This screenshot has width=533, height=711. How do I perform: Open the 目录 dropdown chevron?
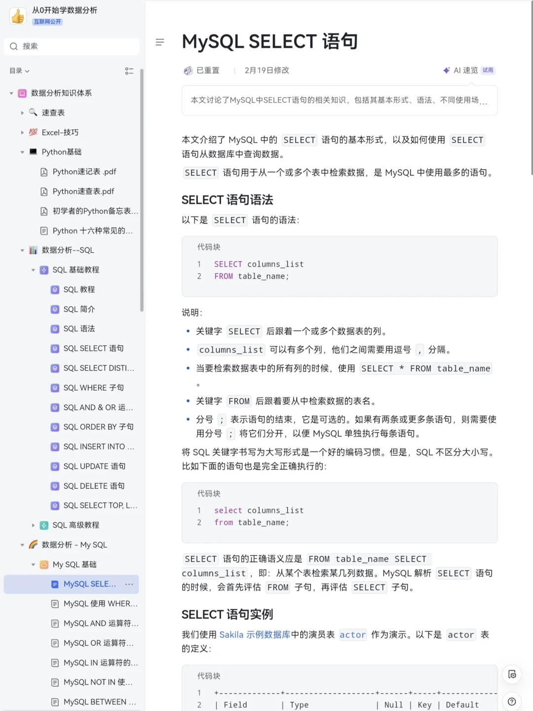[x=27, y=71]
